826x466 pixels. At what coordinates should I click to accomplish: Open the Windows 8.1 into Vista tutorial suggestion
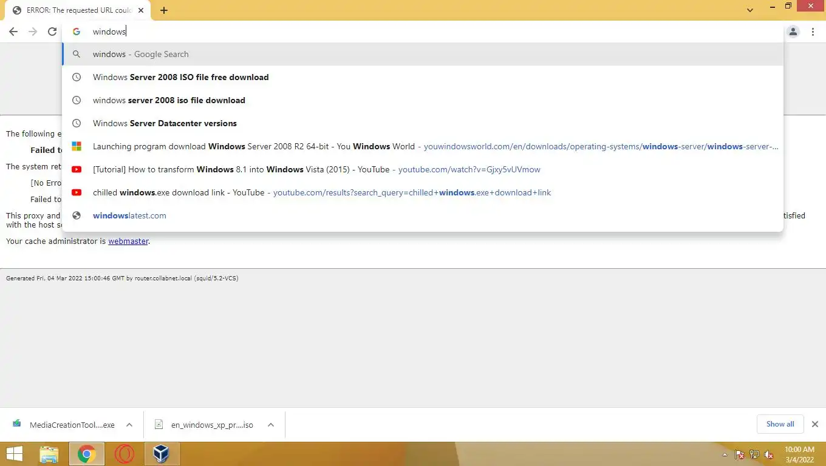coord(423,169)
